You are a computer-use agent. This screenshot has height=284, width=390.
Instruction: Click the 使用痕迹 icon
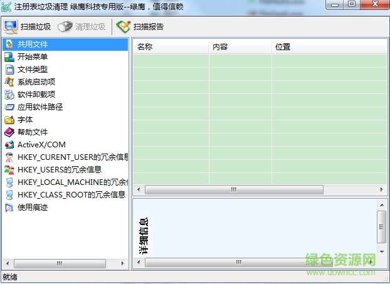click(9, 207)
